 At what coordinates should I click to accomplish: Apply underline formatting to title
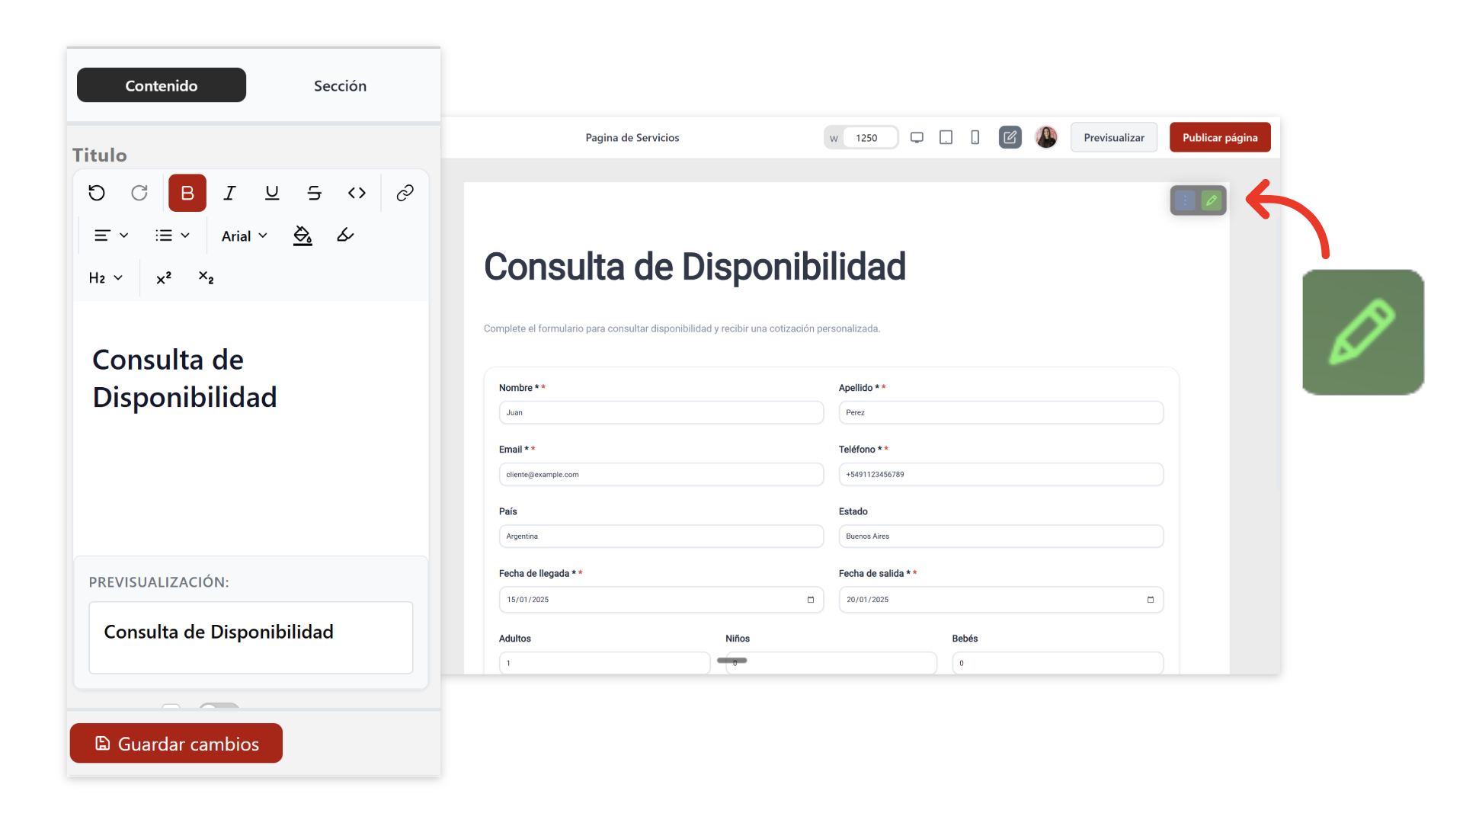272,193
